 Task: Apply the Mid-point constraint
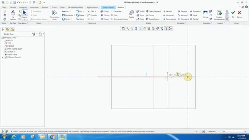[x=182, y=15]
